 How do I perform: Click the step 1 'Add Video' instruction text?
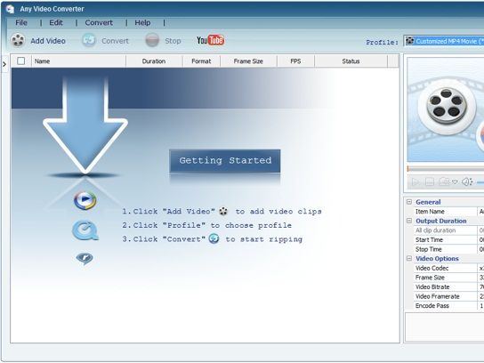point(222,212)
